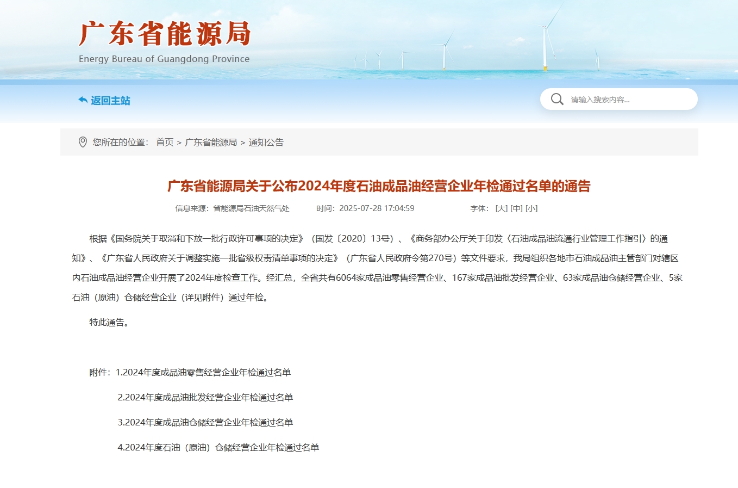The height and width of the screenshot is (488, 738).
Task: Click the 广东省能源局 header logo
Action: (165, 34)
